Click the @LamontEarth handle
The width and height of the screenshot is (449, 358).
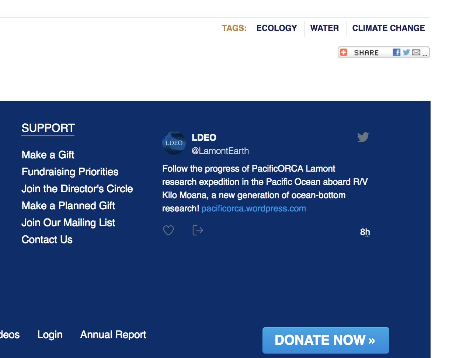click(220, 151)
